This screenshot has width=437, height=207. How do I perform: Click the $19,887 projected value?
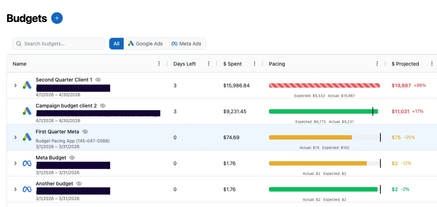(x=401, y=85)
